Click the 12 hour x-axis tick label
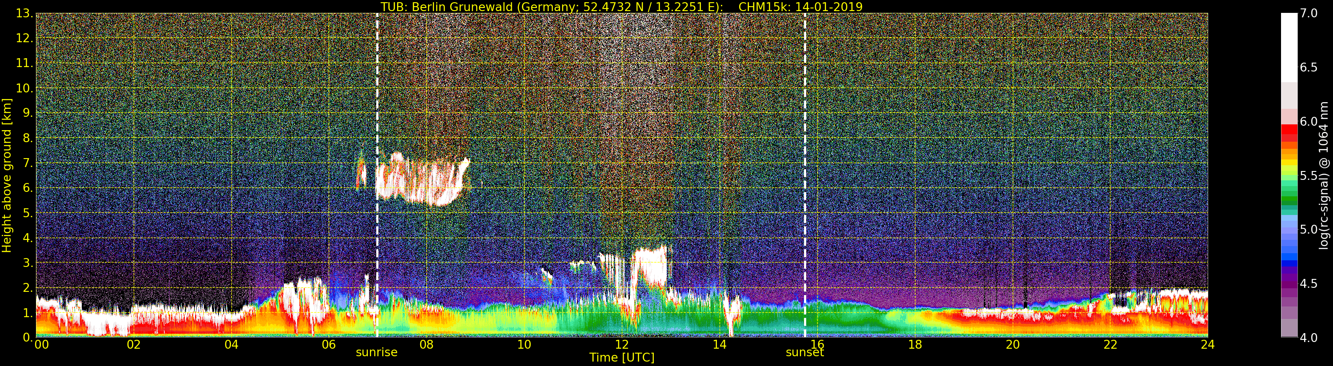Viewport: 1333px width, 366px height. [621, 345]
